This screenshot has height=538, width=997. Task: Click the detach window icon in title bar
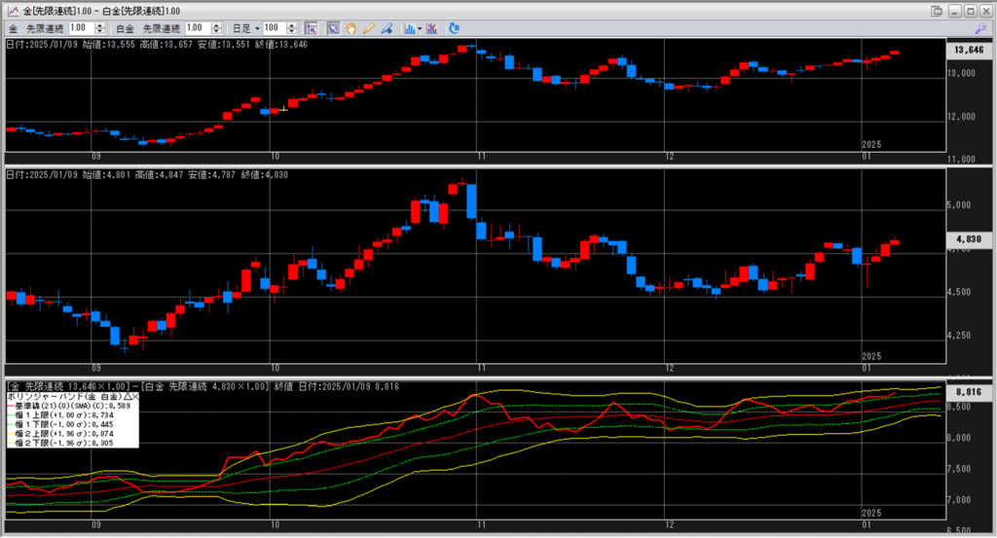tap(937, 11)
